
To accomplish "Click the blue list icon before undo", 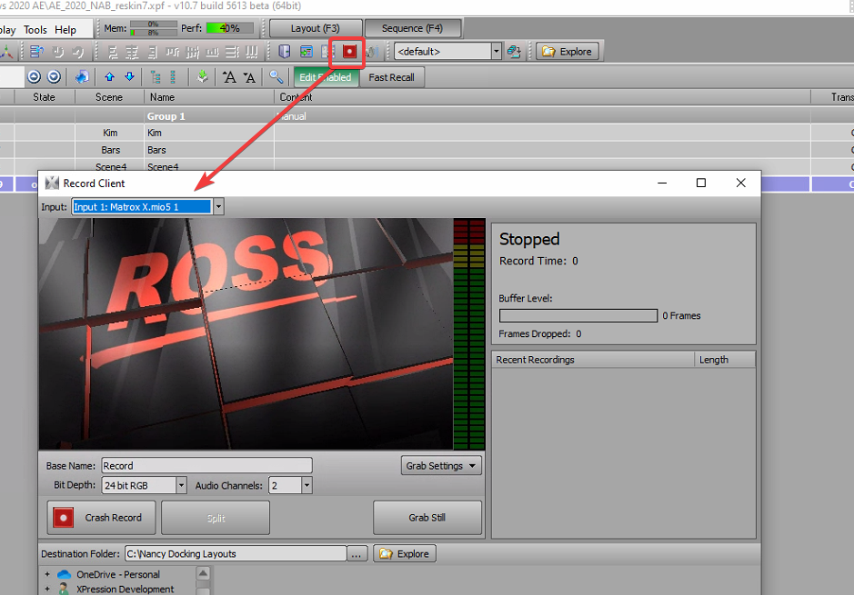I will click(x=36, y=52).
